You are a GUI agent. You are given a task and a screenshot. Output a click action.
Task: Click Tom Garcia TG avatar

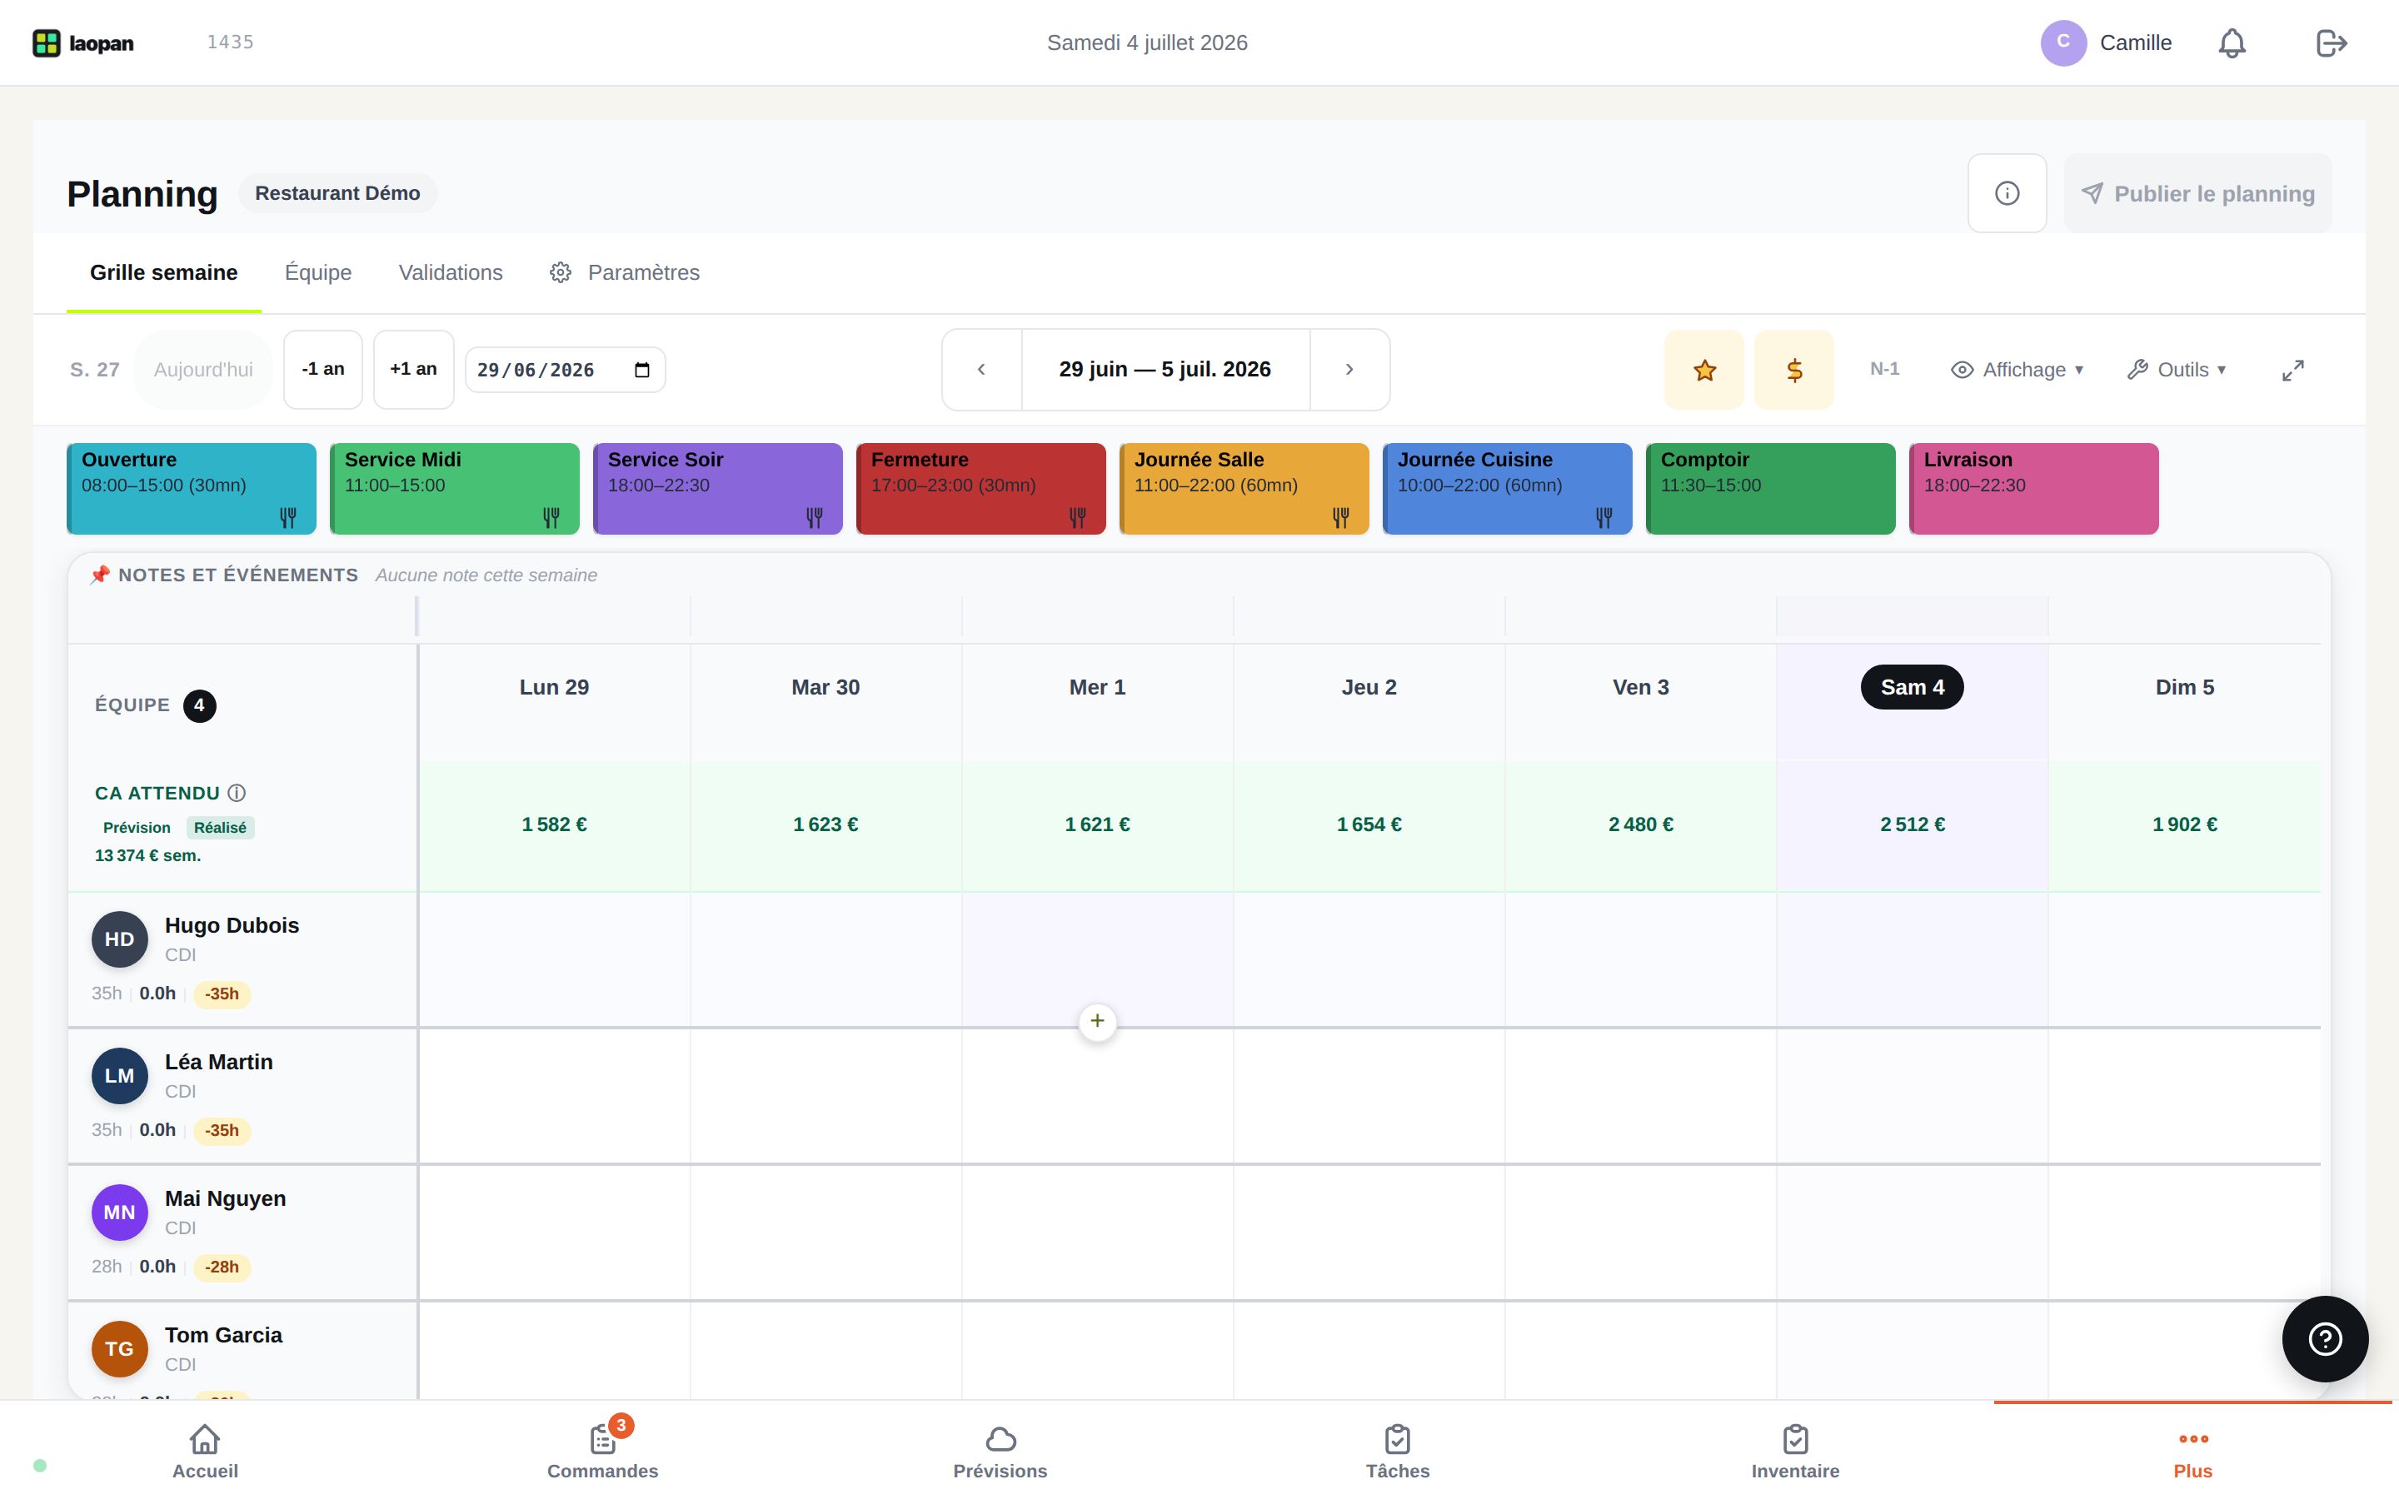click(120, 1349)
